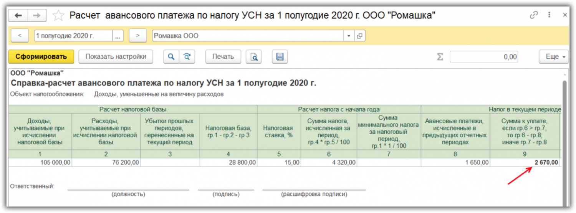Image resolution: width=576 pixels, height=213 pixels.
Task: Expand the organization dropdown list
Action: [349, 36]
